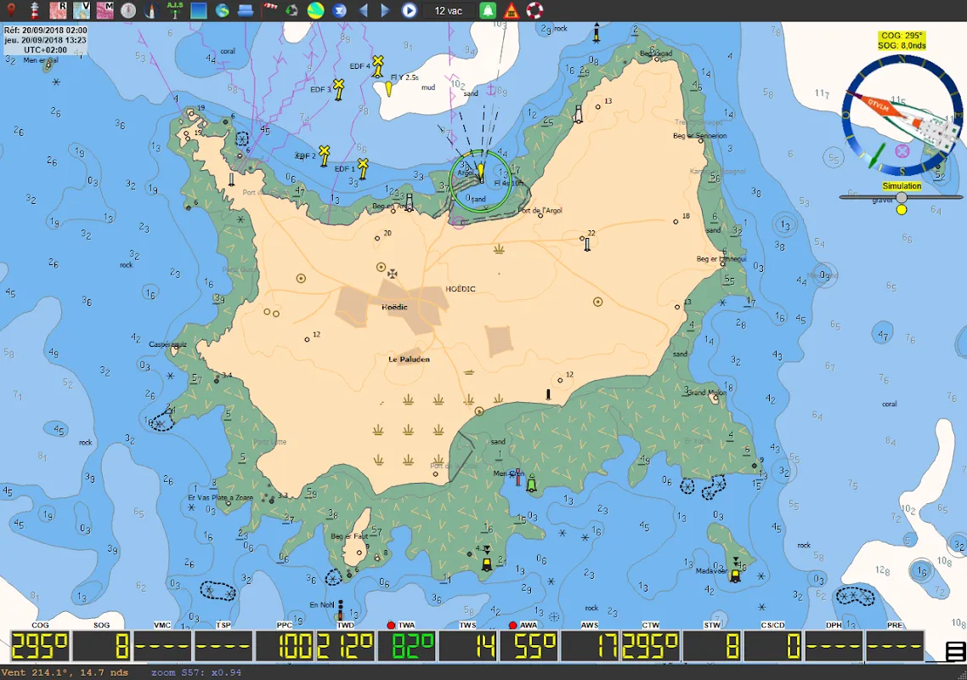The width and height of the screenshot is (967, 680).
Task: Toggle the V vector chart layer
Action: click(82, 10)
